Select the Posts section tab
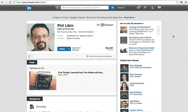The image size is (188, 112). click(x=32, y=62)
